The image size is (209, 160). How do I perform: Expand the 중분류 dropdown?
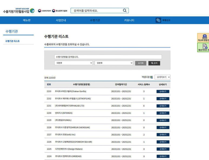(114, 63)
